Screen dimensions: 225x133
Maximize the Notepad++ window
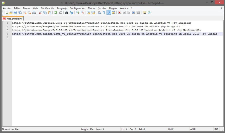coord(212,2)
